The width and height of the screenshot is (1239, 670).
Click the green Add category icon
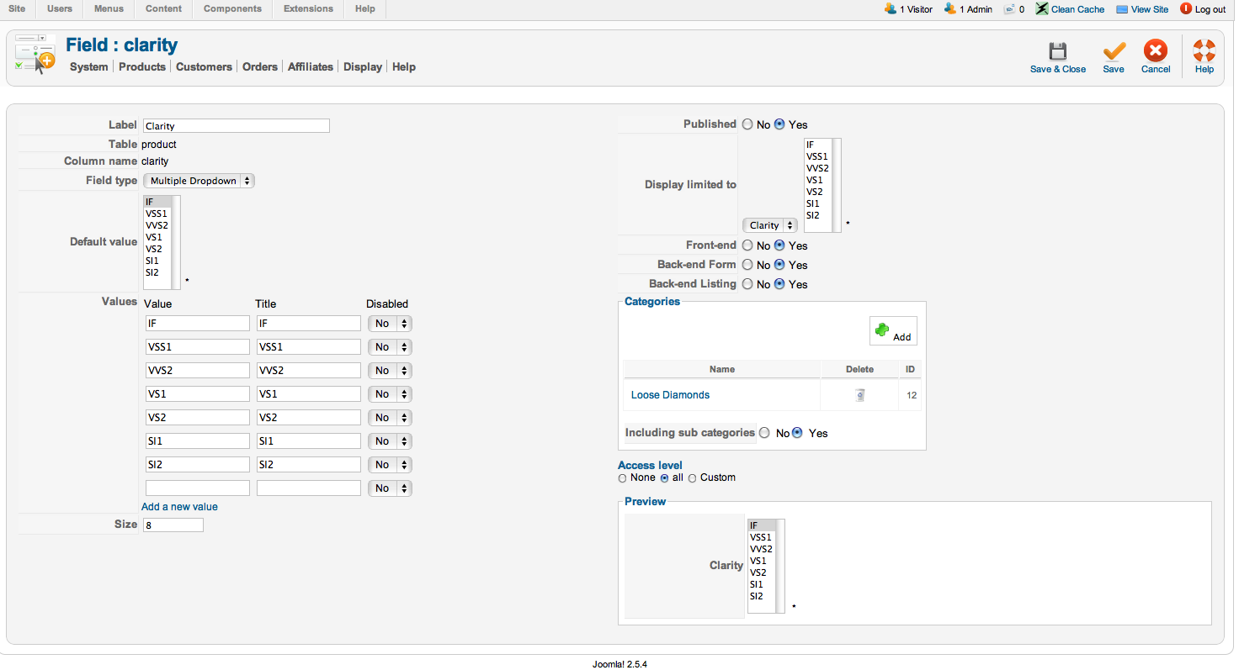[x=882, y=330]
